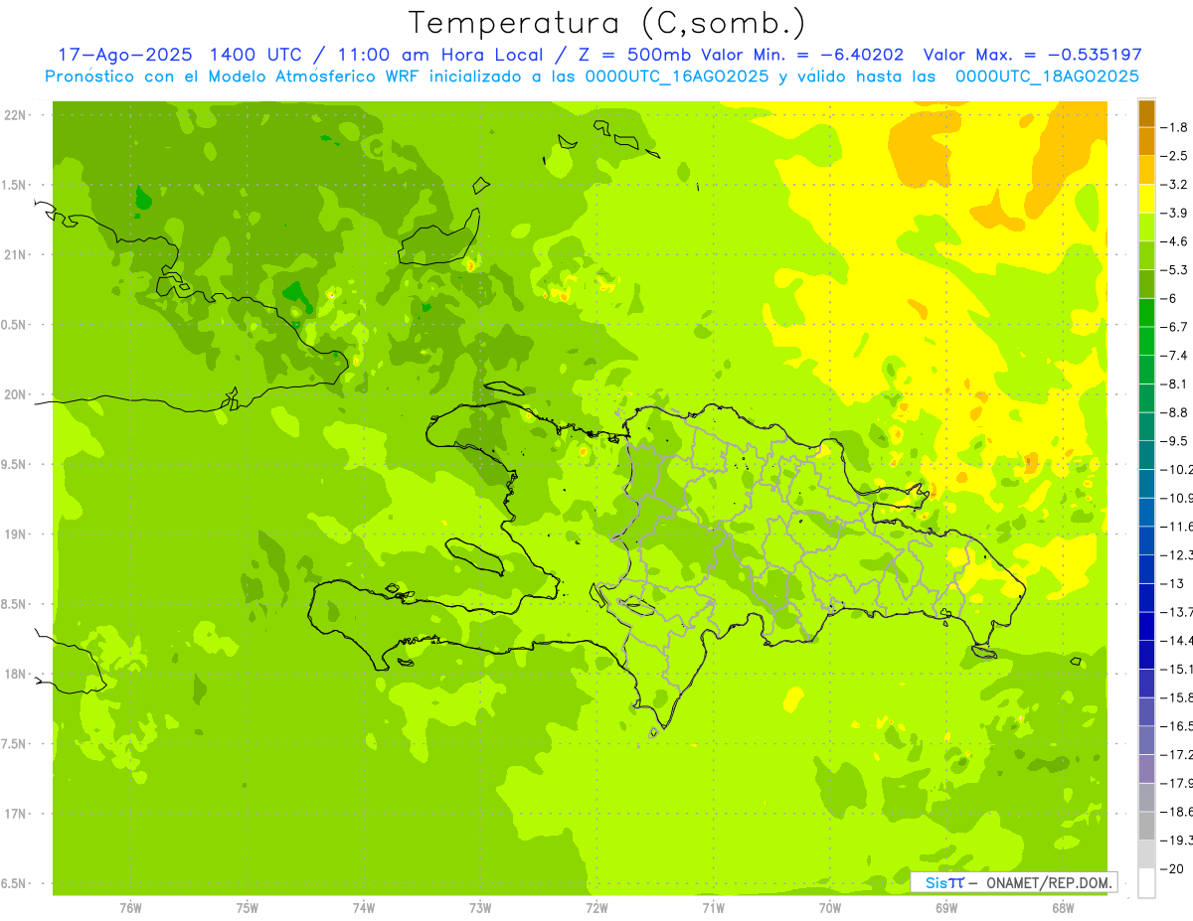This screenshot has height=921, width=1193.
Task: Click the "-6.7" color bar value
Action: [1174, 327]
